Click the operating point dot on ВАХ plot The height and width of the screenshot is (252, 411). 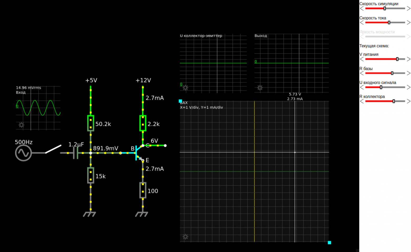[295, 152]
